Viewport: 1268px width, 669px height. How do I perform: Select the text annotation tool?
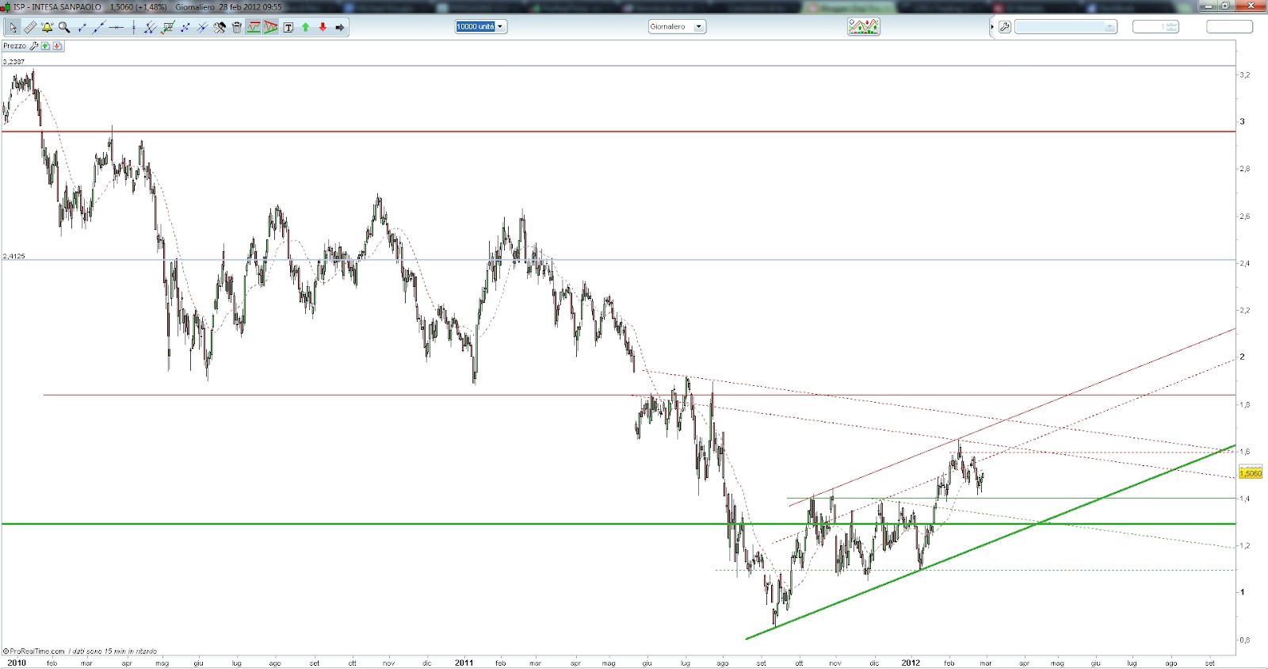coord(288,27)
